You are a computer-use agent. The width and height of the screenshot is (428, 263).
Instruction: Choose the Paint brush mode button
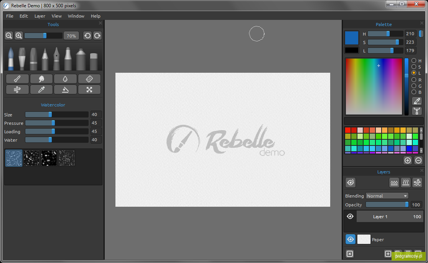[17, 79]
